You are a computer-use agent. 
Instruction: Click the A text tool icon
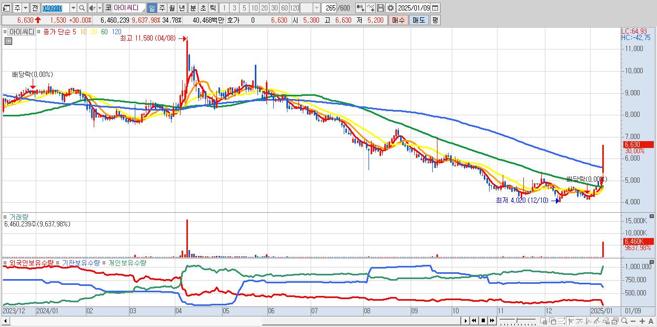[651, 321]
